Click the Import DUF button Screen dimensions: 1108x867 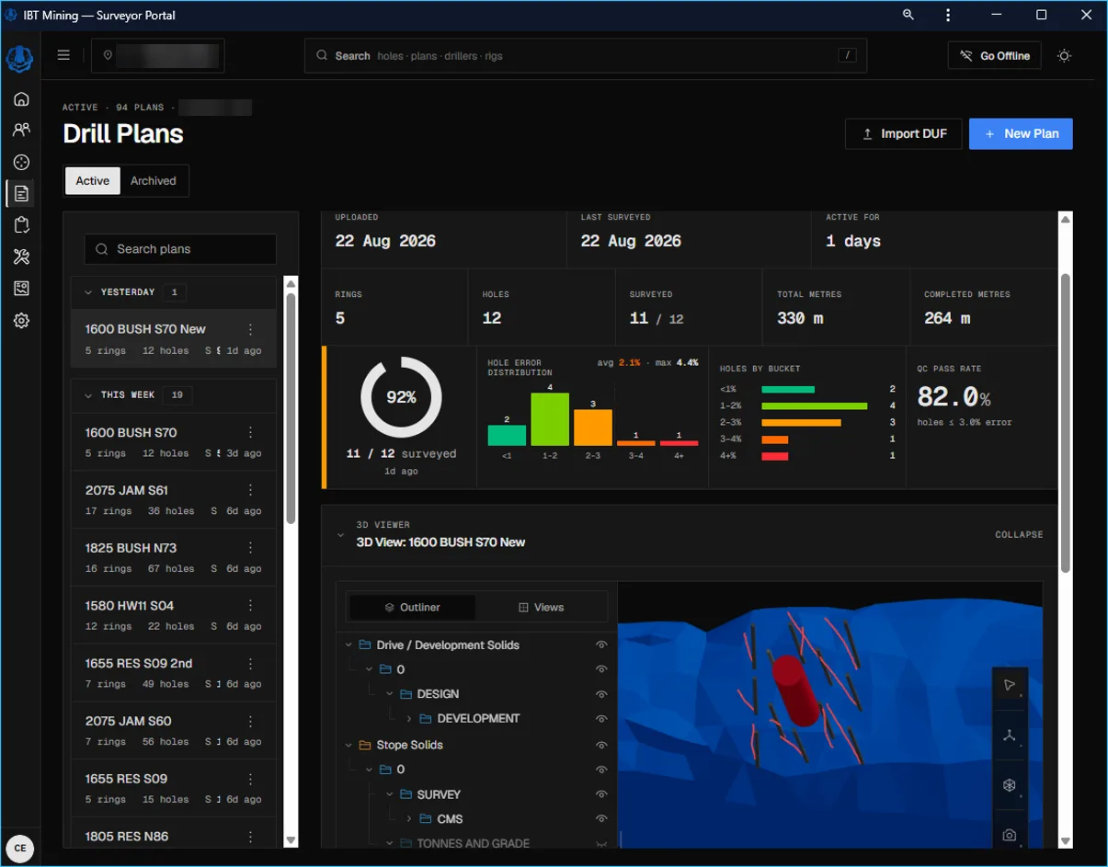903,134
